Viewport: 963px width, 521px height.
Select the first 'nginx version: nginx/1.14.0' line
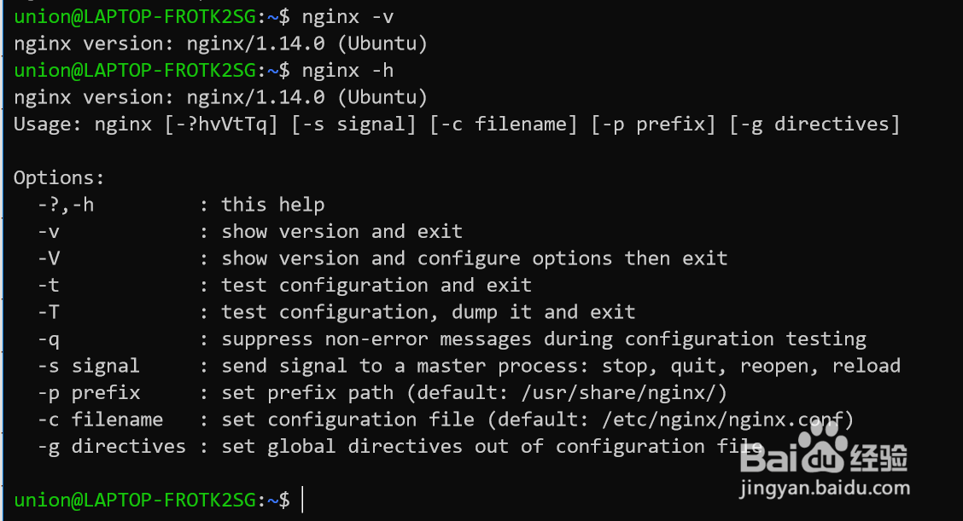220,43
